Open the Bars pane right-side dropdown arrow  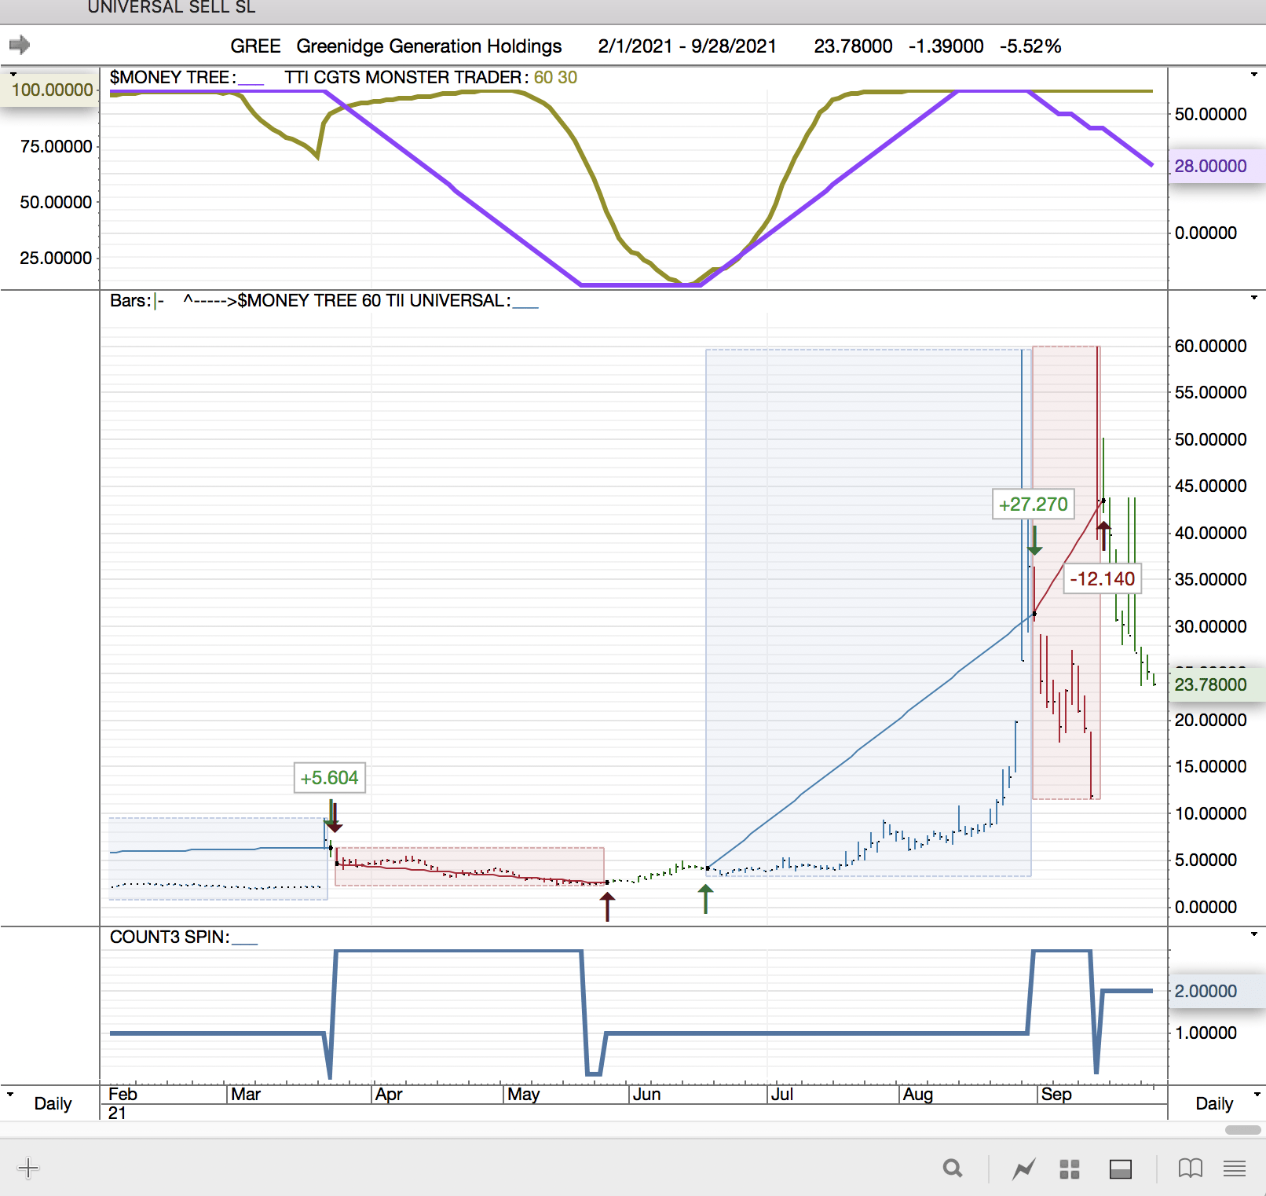[1253, 298]
